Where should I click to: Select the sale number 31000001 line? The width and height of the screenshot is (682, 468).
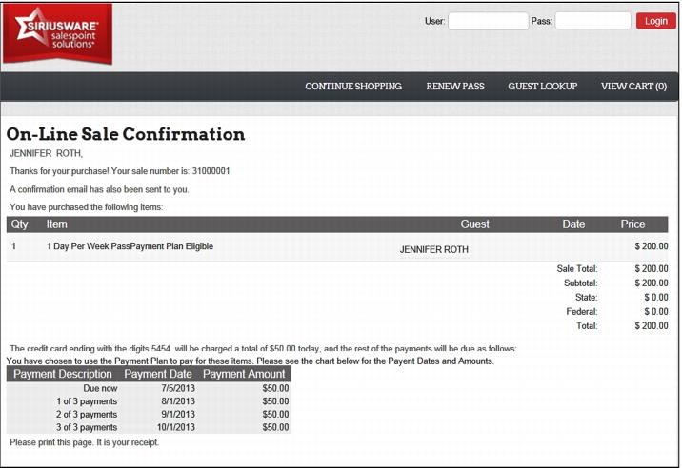[120, 171]
